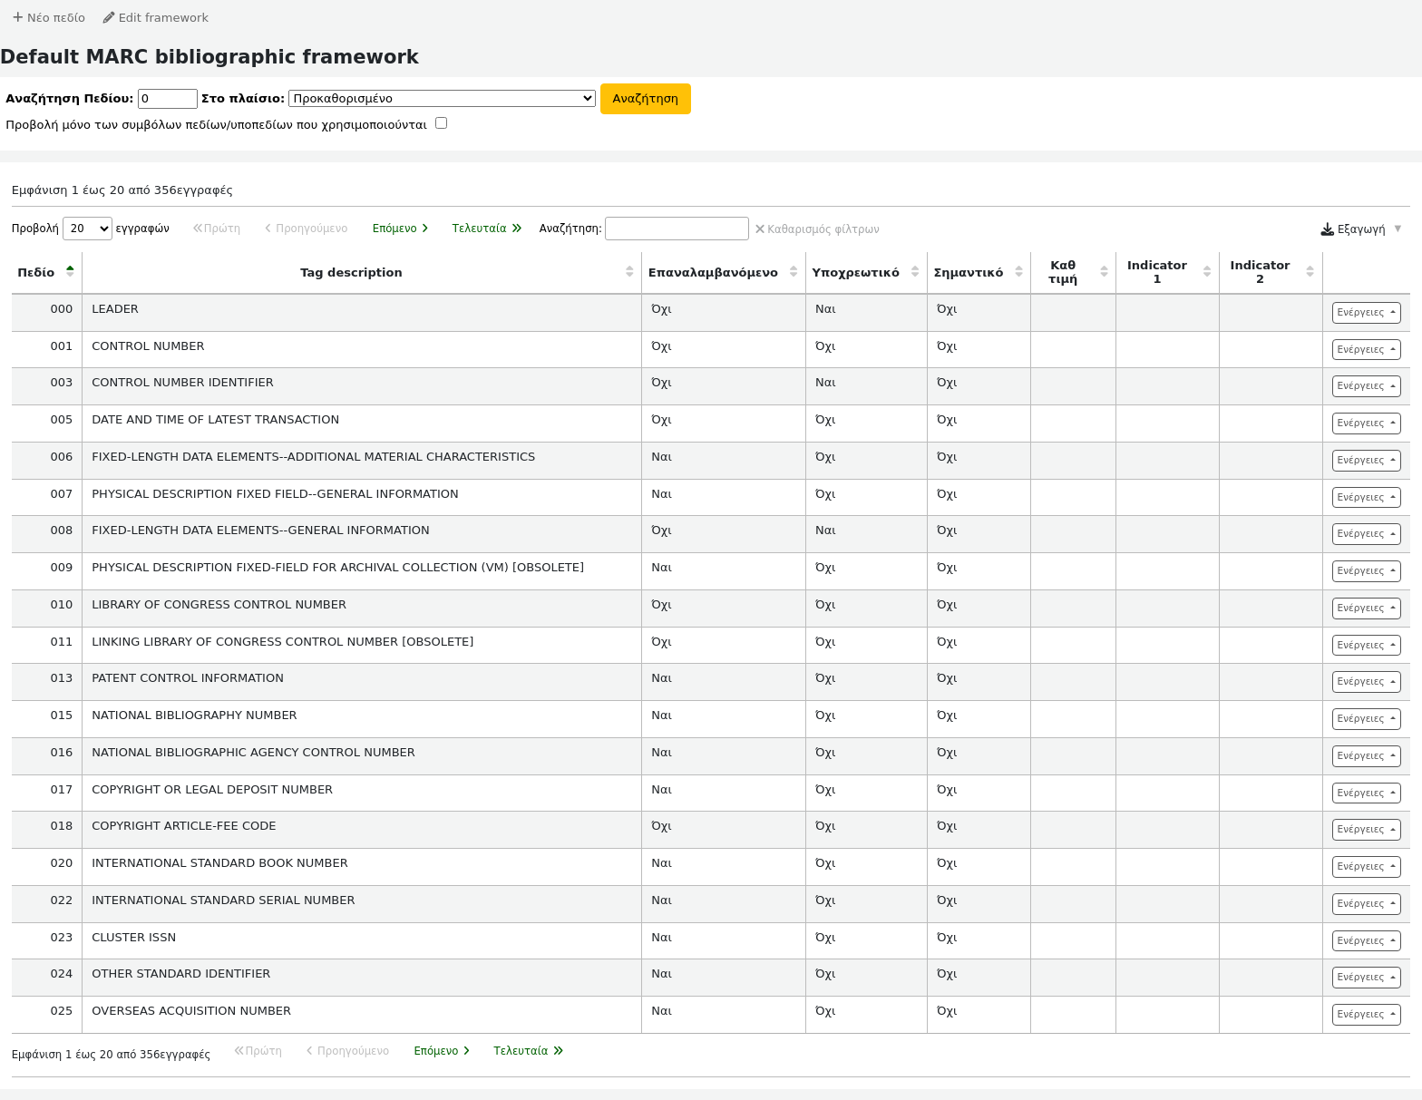
Task: Open the Προβολή entries count dropdown
Action: 87,229
